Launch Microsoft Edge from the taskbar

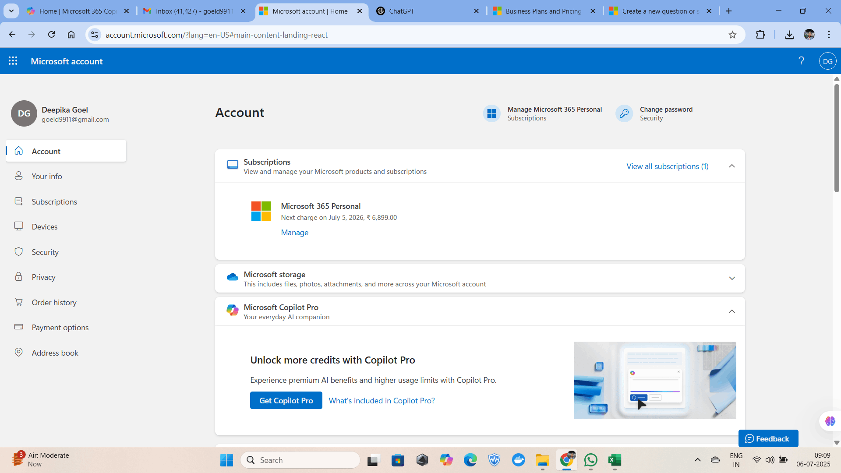click(470, 460)
